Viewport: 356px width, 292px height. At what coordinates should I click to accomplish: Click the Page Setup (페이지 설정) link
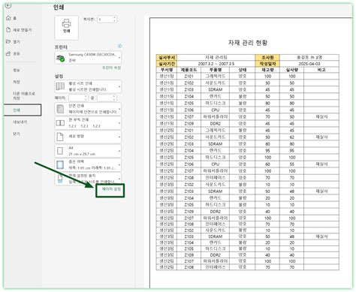click(111, 189)
